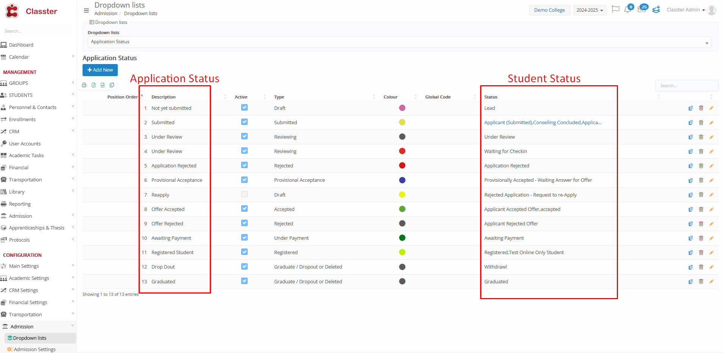
Task: Export the table to Excel
Action: pos(94,85)
